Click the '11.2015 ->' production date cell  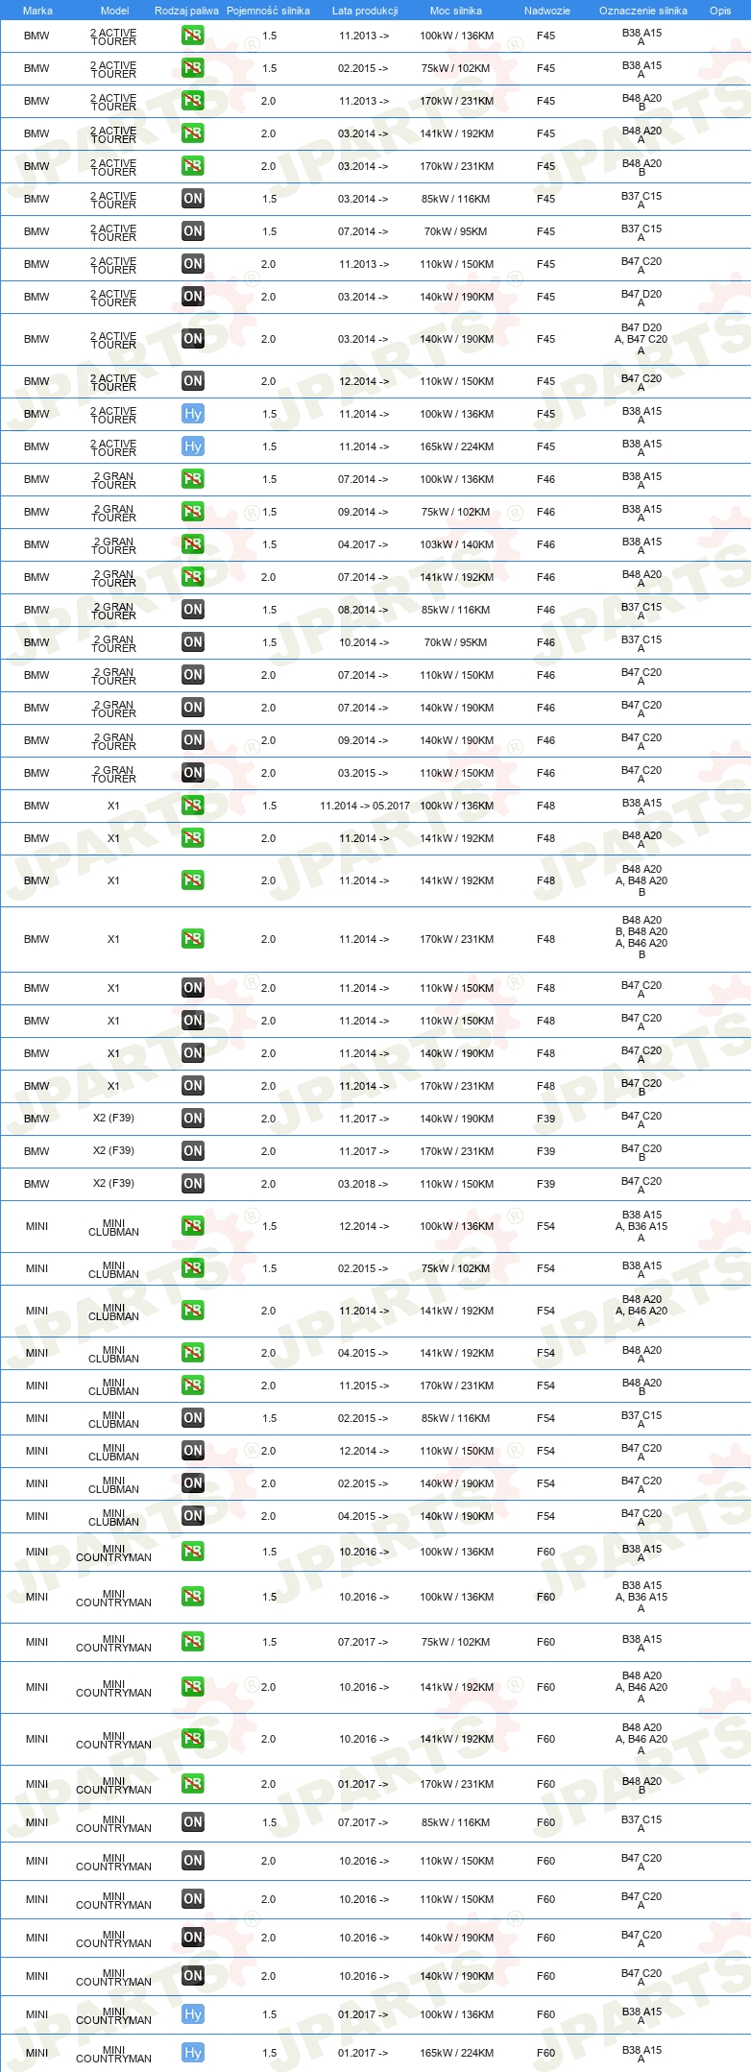pos(363,1385)
